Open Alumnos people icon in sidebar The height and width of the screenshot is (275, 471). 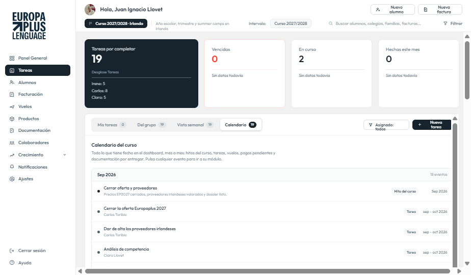12,82
